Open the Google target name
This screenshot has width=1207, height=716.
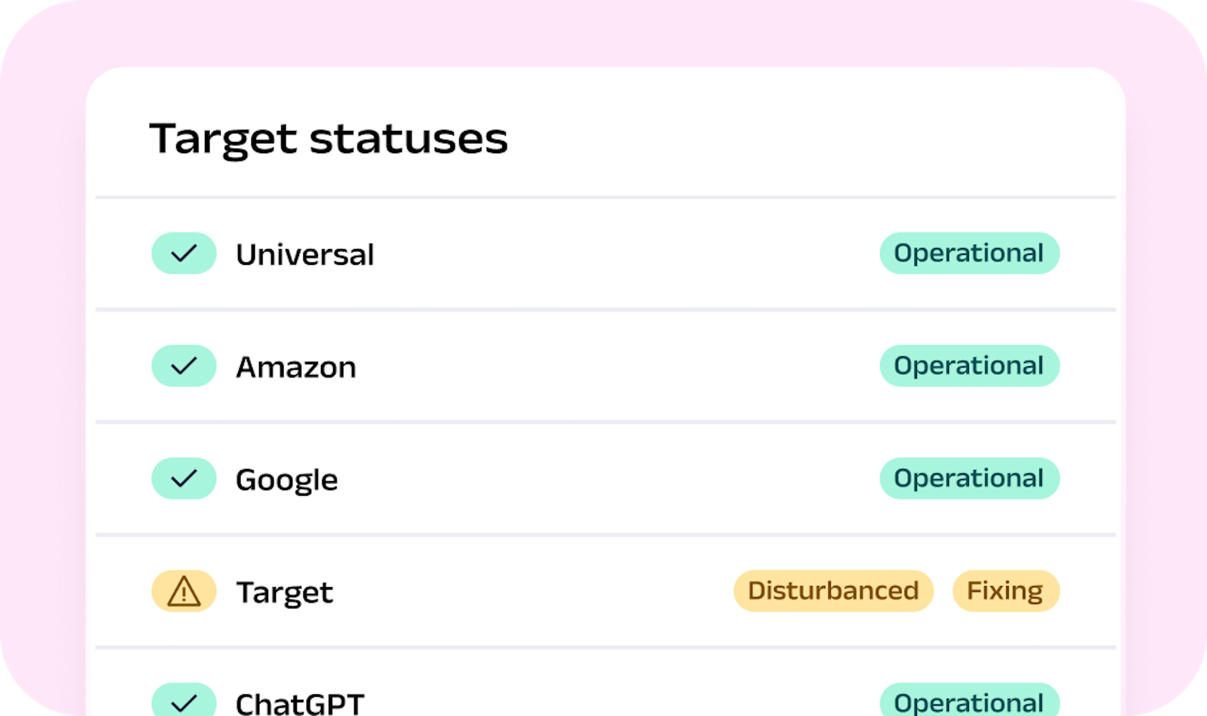click(287, 481)
